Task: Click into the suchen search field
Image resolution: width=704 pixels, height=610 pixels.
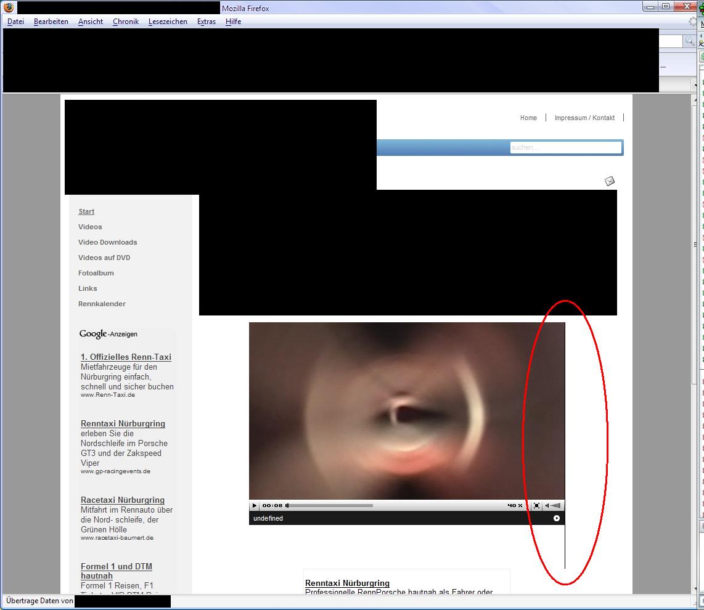Action: point(565,147)
